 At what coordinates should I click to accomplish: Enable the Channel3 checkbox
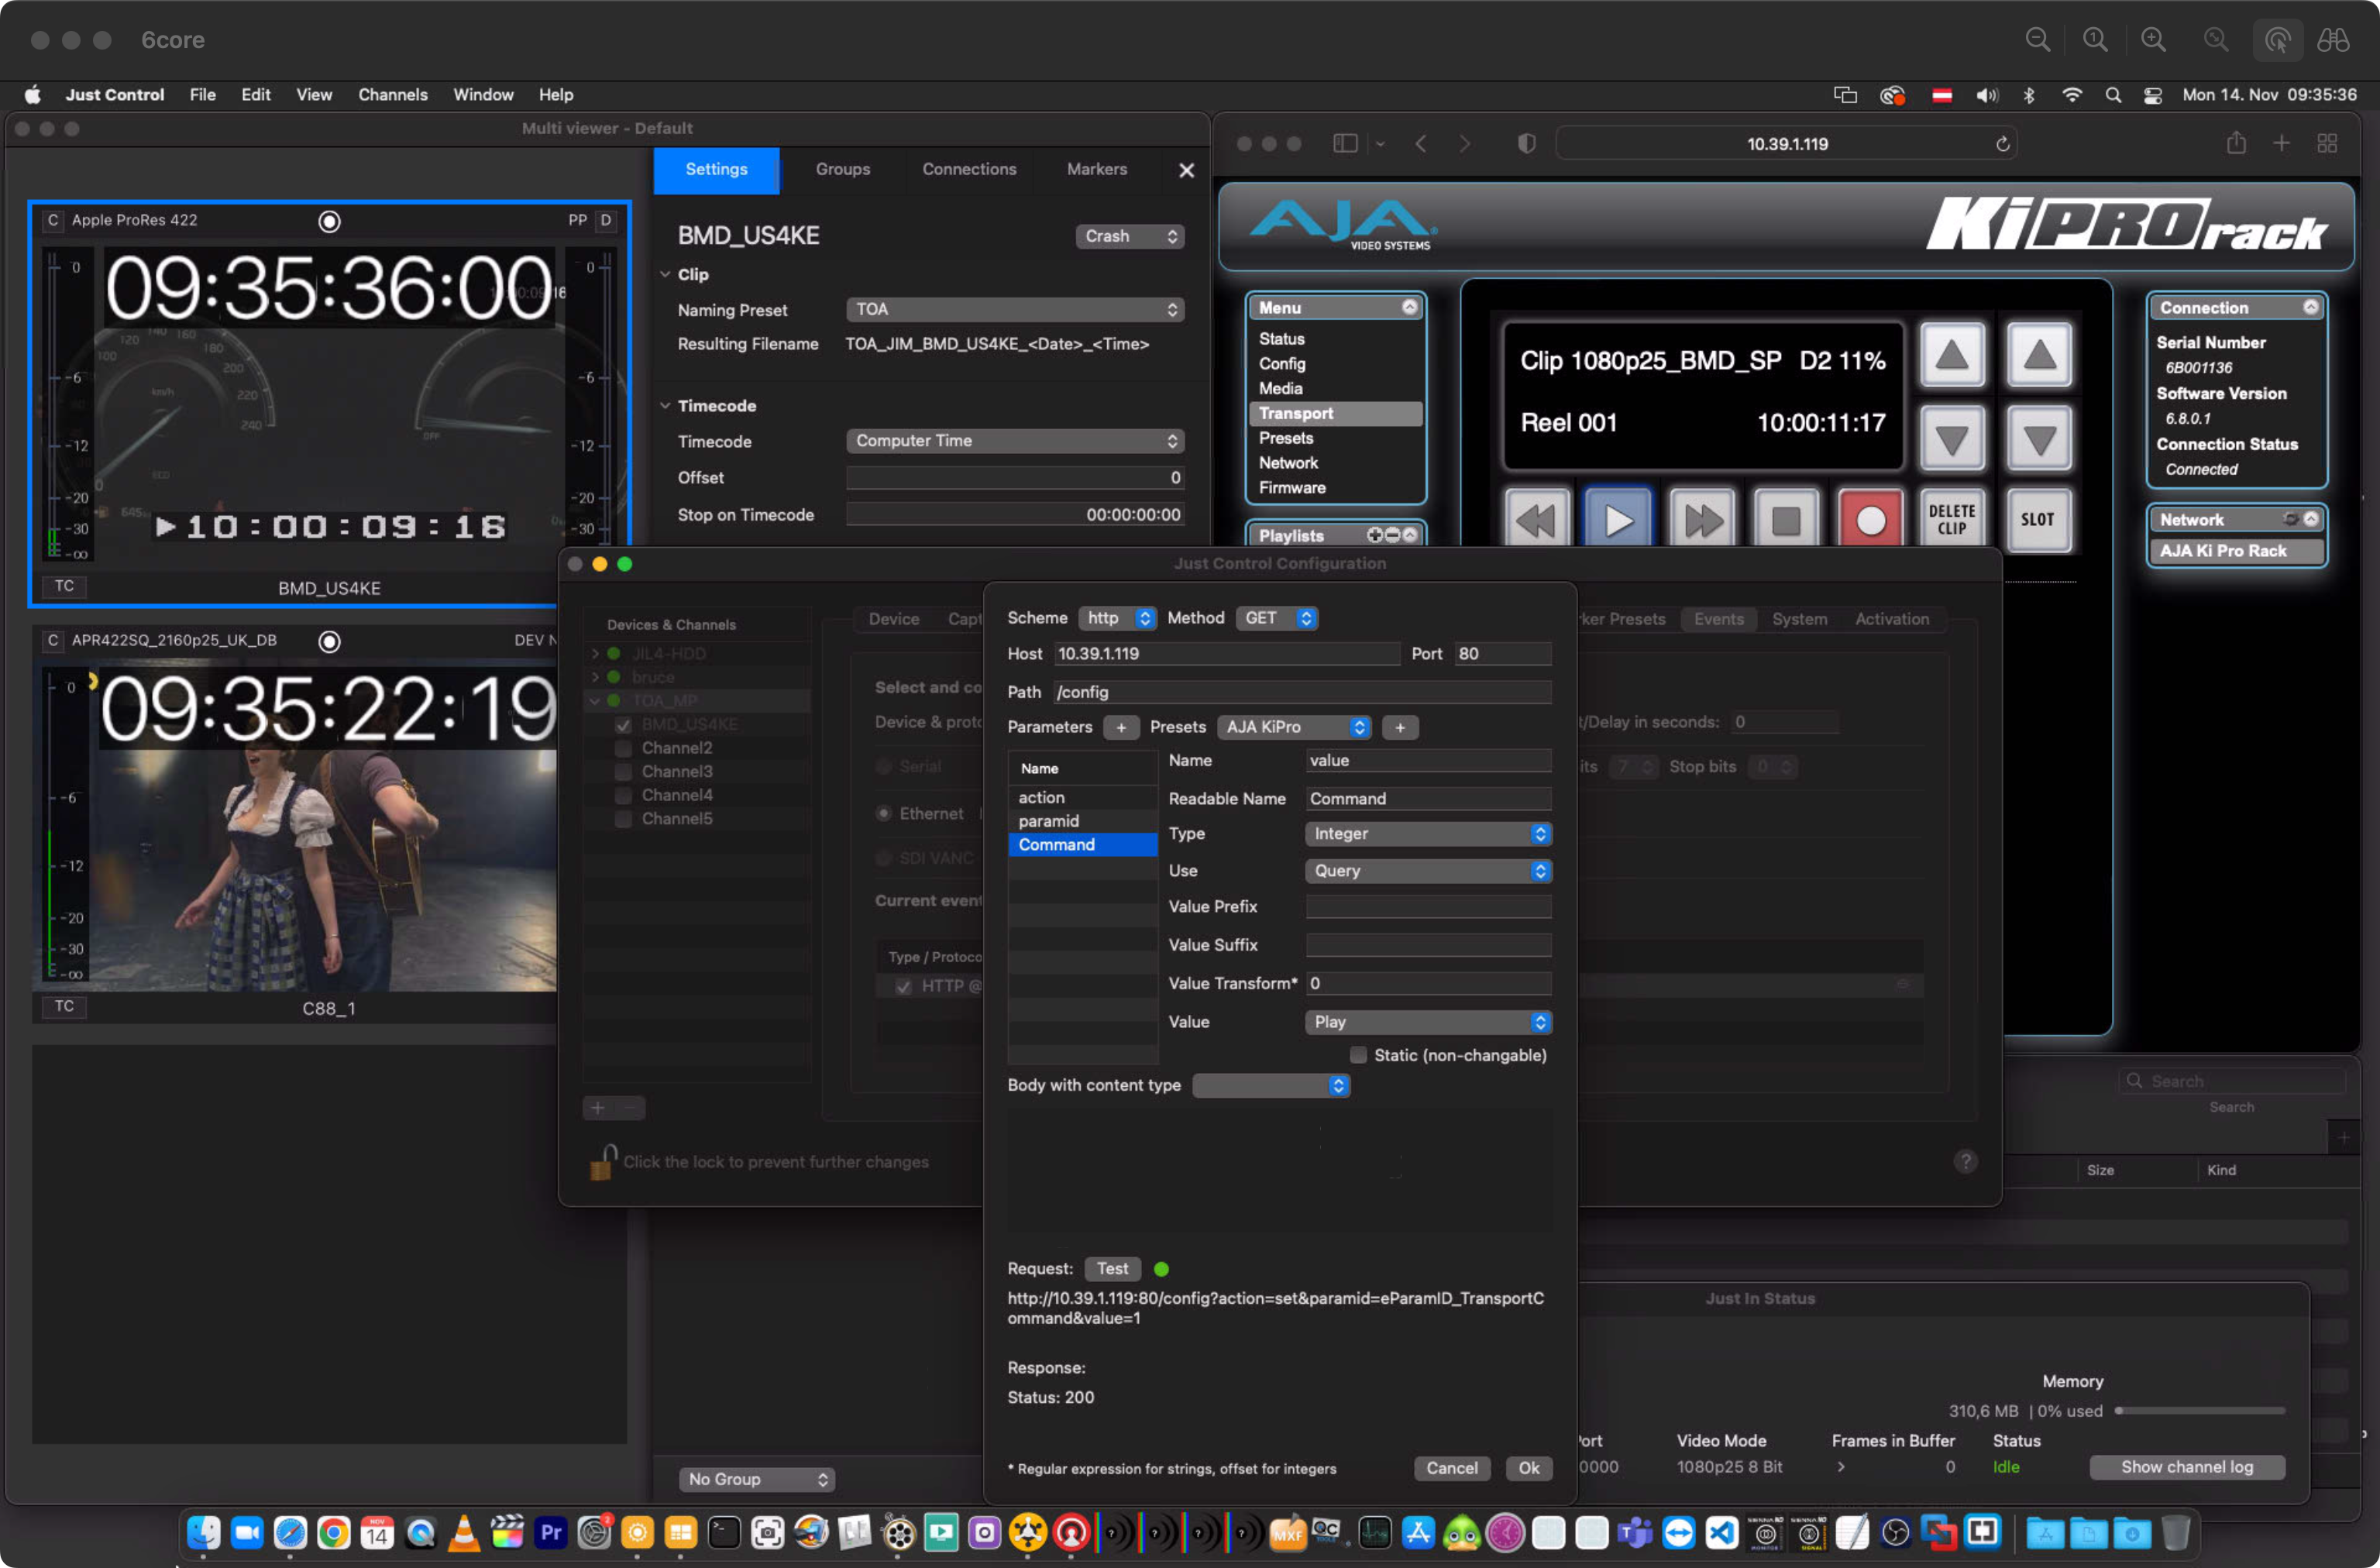coord(623,772)
